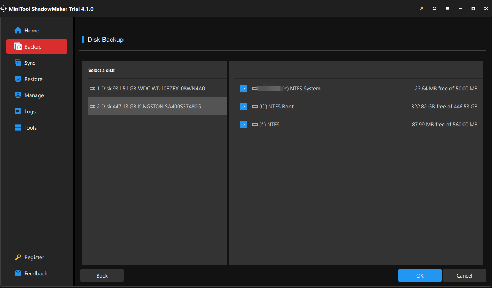Click the Cancel button
Screen dimensions: 492x288
(464, 275)
